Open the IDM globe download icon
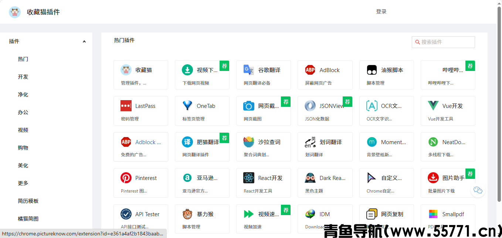 pos(310,214)
